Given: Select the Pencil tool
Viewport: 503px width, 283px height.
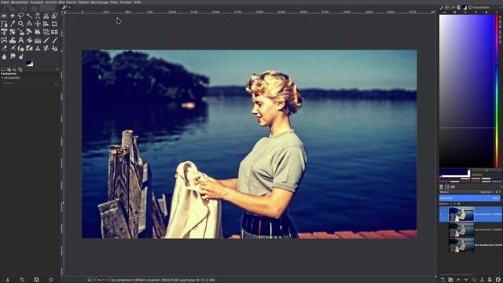Looking at the screenshot, I should (x=46, y=40).
